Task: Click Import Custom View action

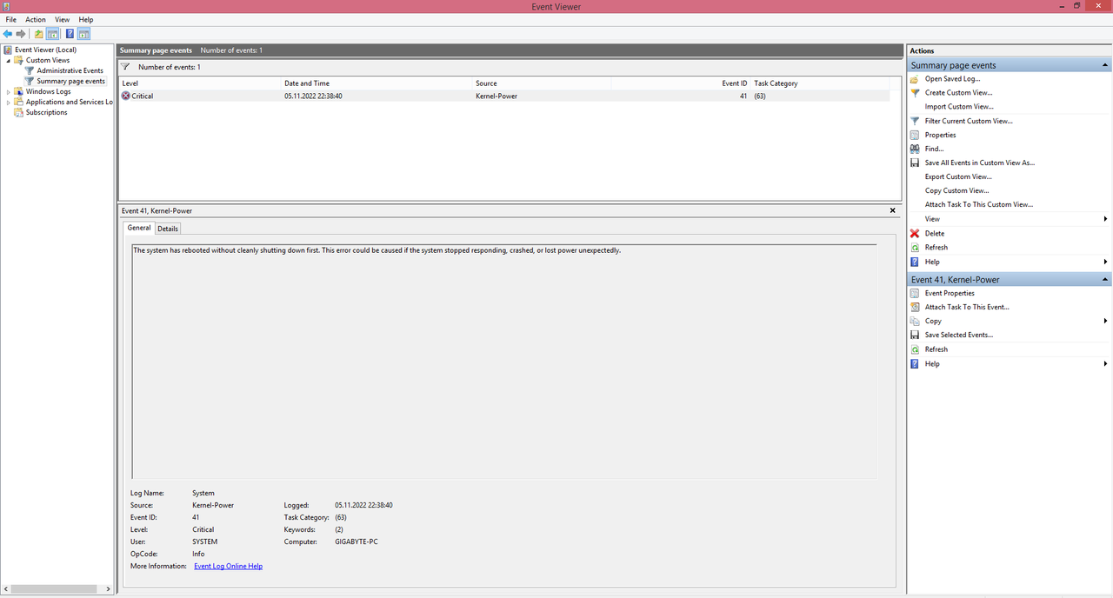Action: [x=959, y=107]
